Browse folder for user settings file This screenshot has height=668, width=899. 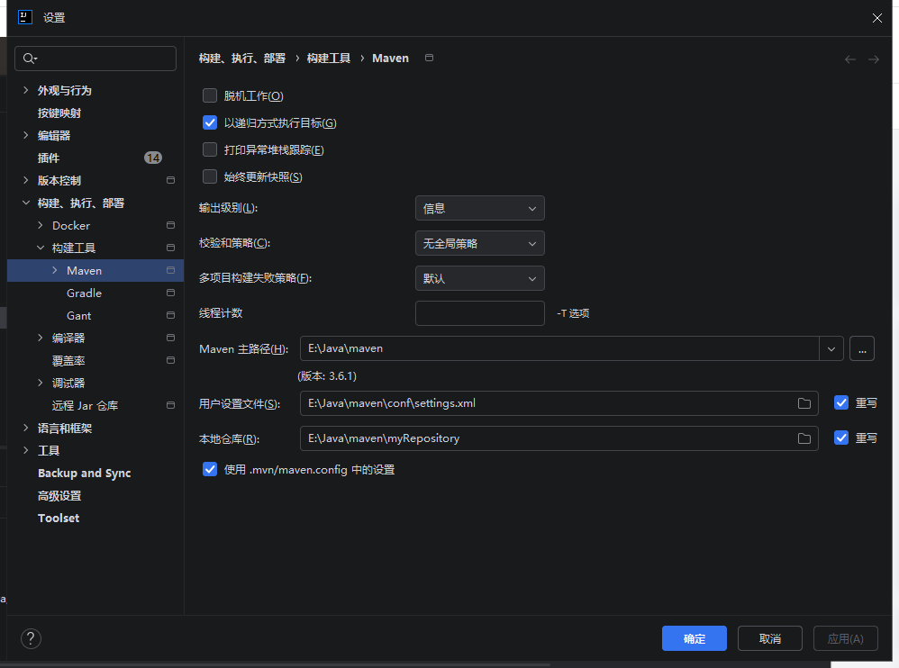[x=804, y=403]
